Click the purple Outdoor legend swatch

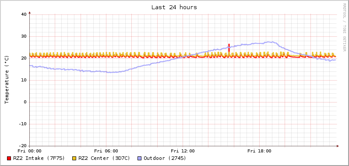pyautogui.click(x=140, y=159)
